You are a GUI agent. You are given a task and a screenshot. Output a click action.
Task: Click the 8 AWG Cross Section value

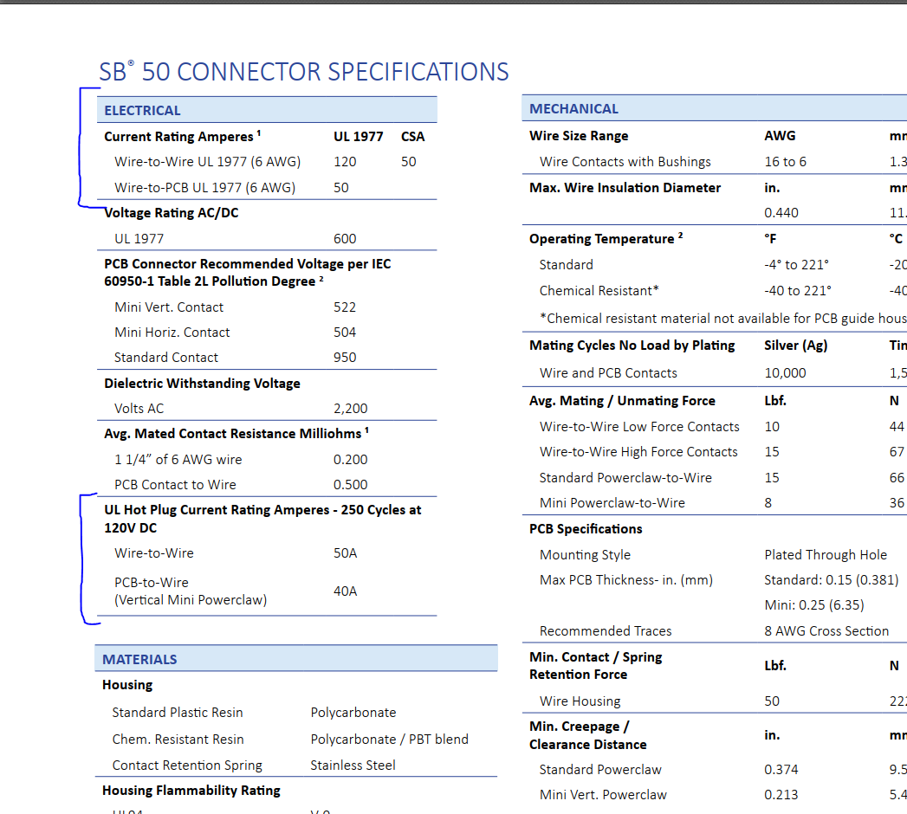(826, 630)
